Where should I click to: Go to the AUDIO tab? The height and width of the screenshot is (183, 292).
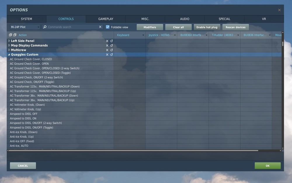[x=185, y=19]
